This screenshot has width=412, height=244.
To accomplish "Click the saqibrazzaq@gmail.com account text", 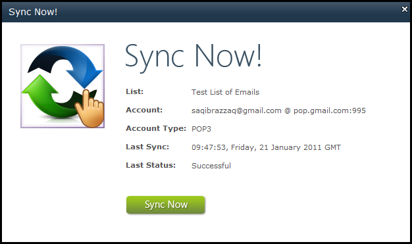I will click(x=236, y=110).
